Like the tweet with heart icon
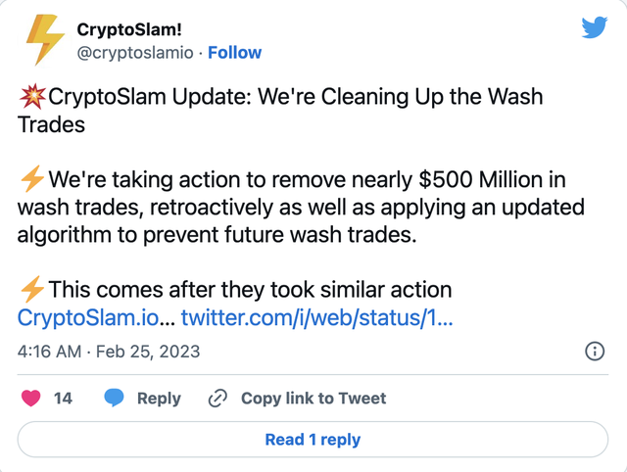This screenshot has height=472, width=627. point(31,398)
